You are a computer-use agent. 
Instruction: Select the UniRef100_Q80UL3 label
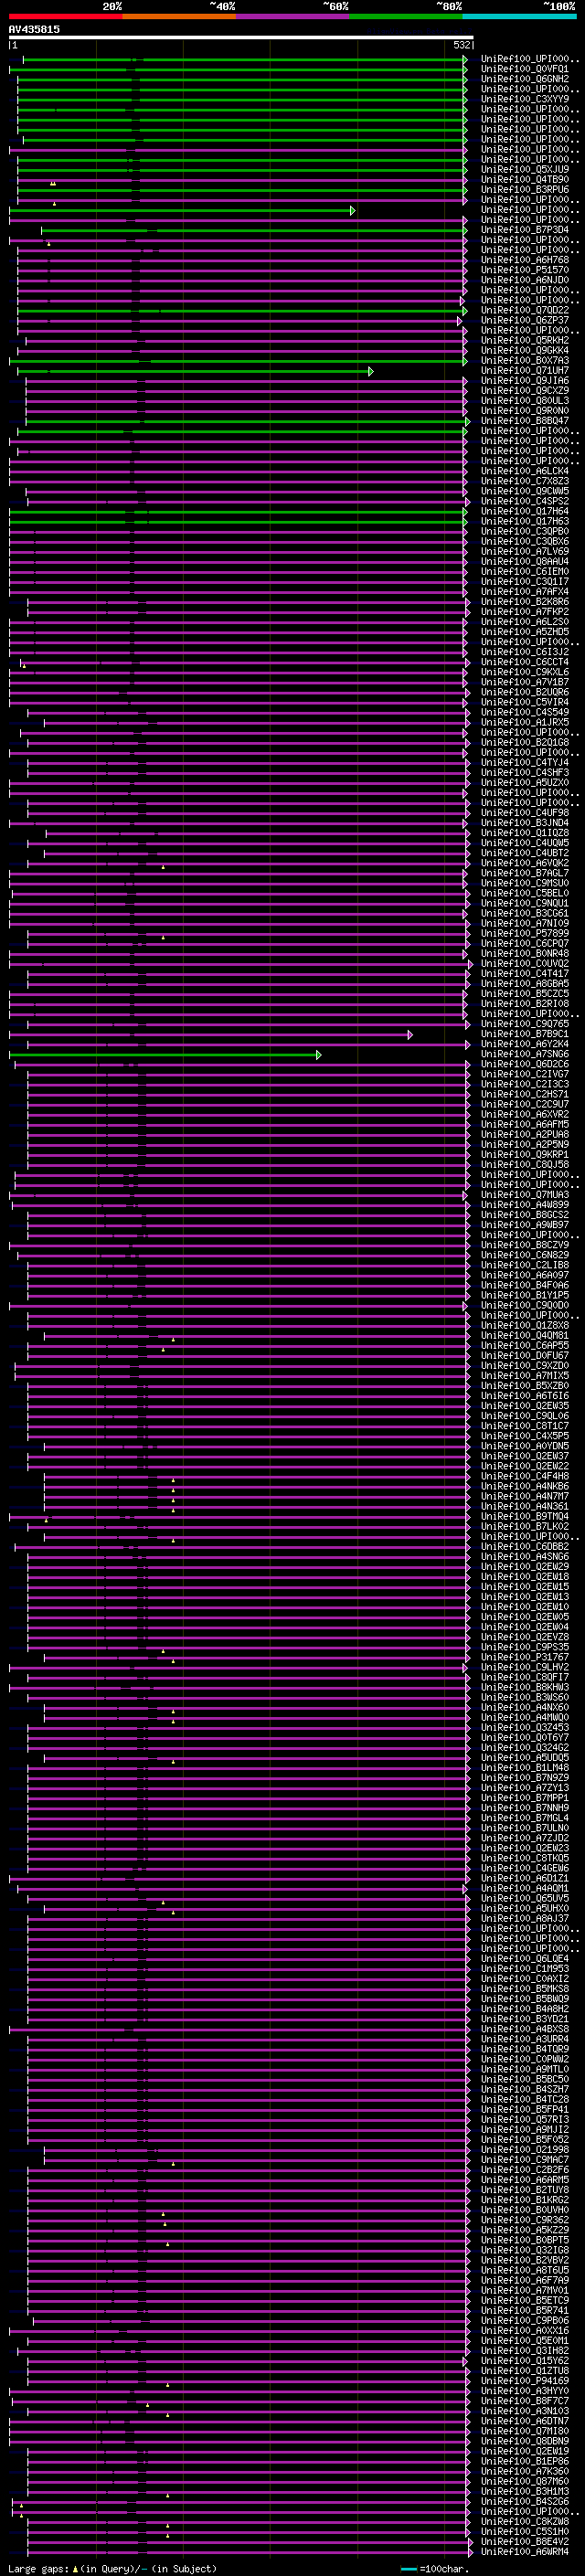pyautogui.click(x=525, y=401)
